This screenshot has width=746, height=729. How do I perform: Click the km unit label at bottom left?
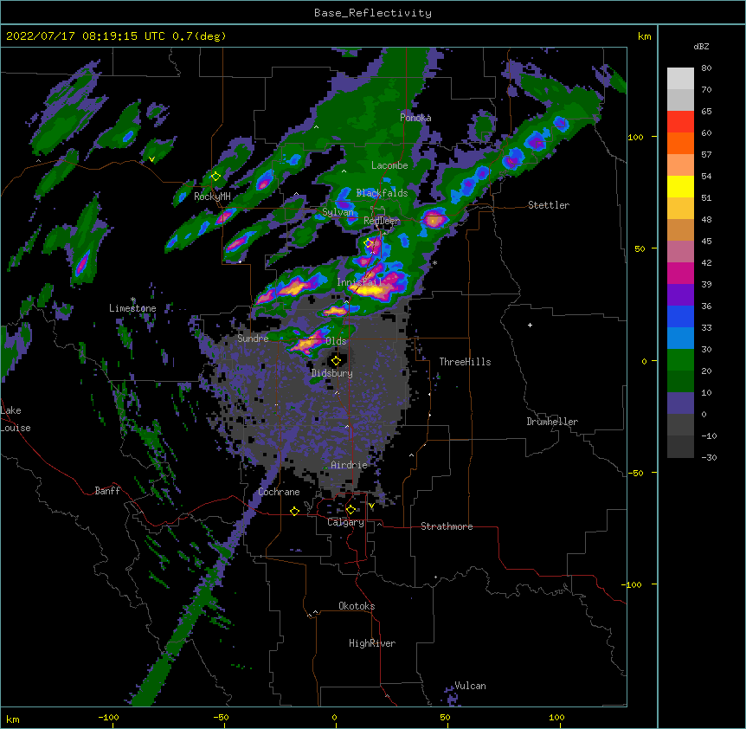[12, 719]
